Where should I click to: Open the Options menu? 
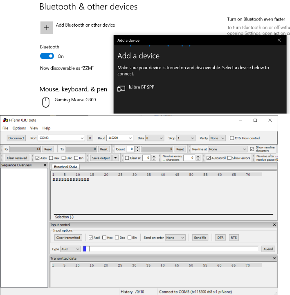(19, 128)
